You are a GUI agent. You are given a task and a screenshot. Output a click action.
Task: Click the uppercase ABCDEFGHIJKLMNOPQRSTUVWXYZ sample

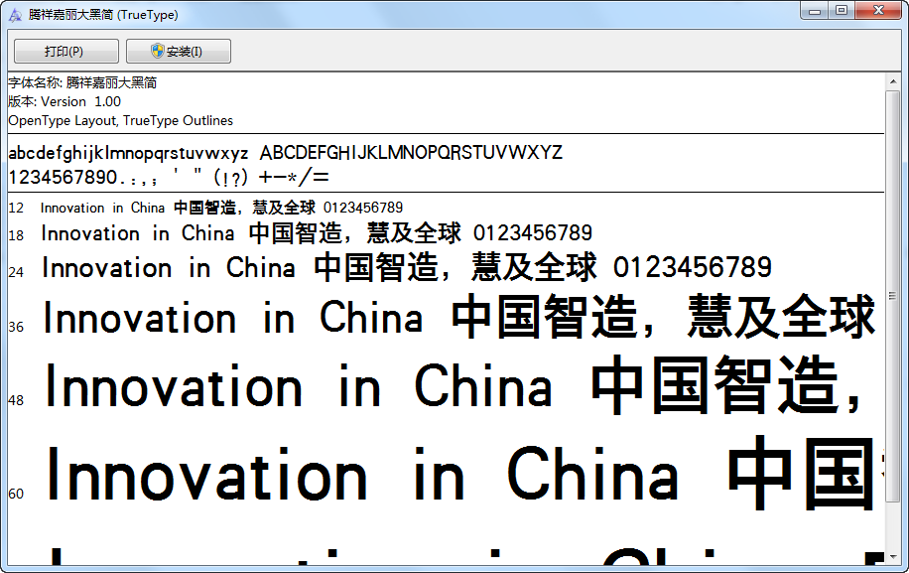tap(411, 153)
